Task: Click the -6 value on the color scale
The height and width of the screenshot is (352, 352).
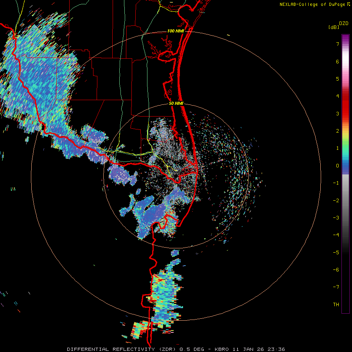Action: pos(336,270)
